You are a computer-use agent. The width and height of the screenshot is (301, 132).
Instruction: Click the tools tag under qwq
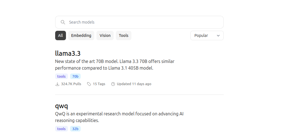62,129
